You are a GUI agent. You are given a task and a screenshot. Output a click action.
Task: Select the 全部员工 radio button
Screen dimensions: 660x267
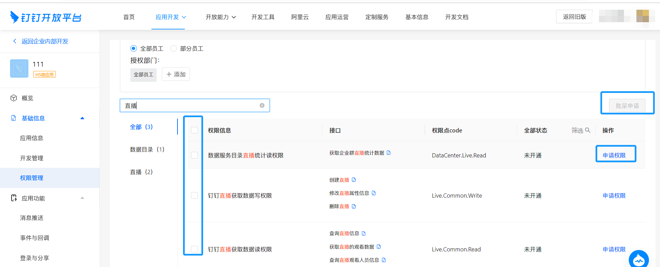click(133, 48)
